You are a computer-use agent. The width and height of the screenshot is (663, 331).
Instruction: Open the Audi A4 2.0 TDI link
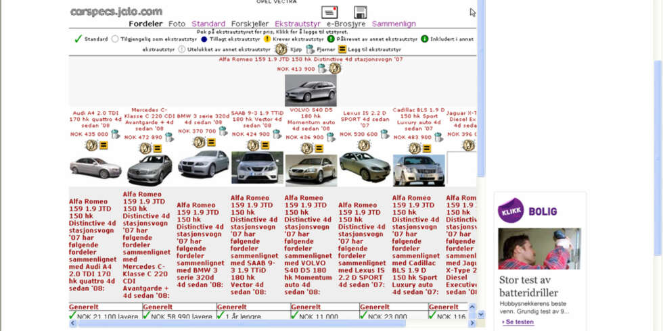[95, 119]
